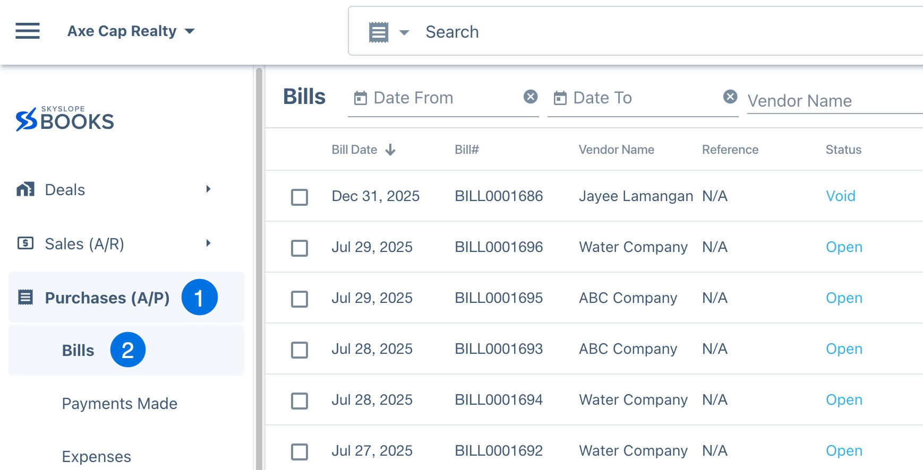Clear the Date To filter

point(730,97)
